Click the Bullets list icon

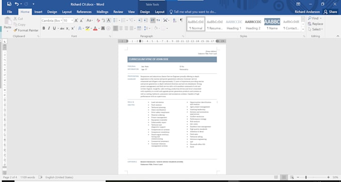tap(115, 21)
